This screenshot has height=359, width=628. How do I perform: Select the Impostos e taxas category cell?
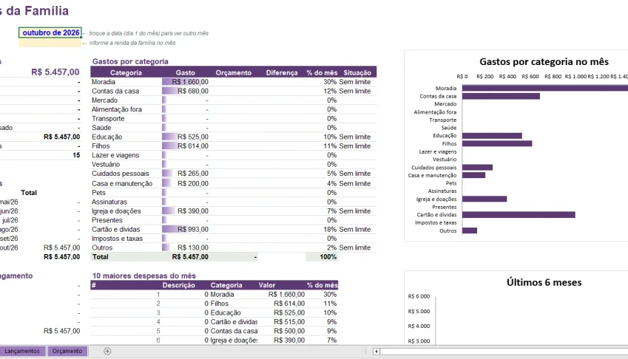pos(126,239)
